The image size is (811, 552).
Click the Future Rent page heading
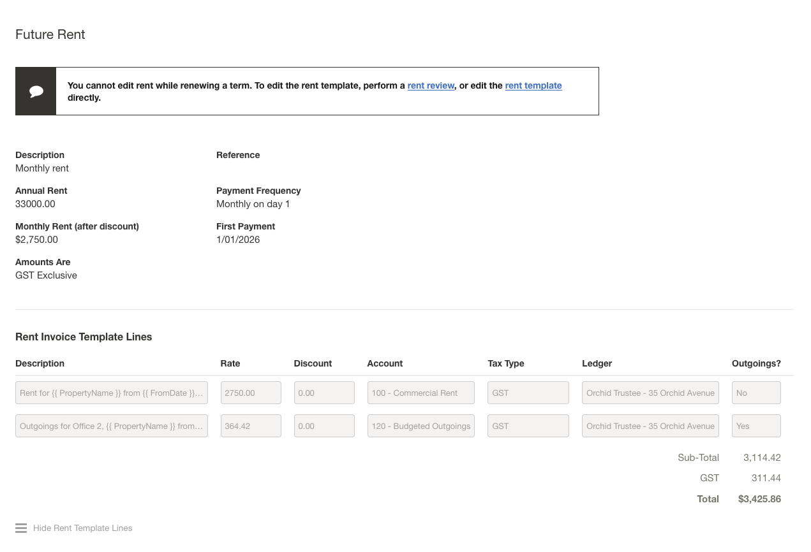pos(50,34)
